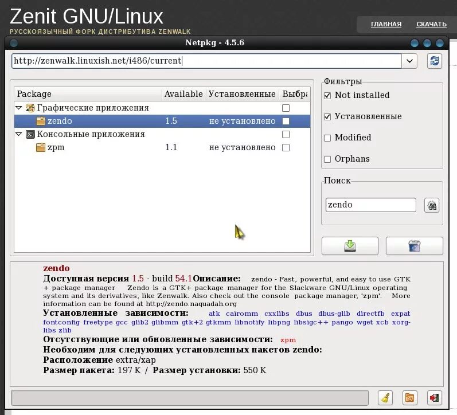Enable the Modified filter
Screen dimensions: 457x415
click(x=327, y=138)
